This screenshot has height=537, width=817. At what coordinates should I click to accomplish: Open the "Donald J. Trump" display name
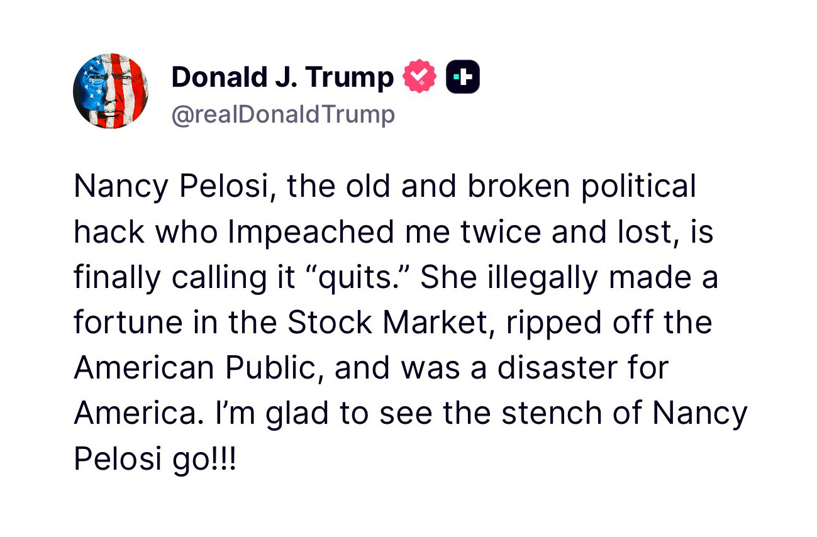282,77
